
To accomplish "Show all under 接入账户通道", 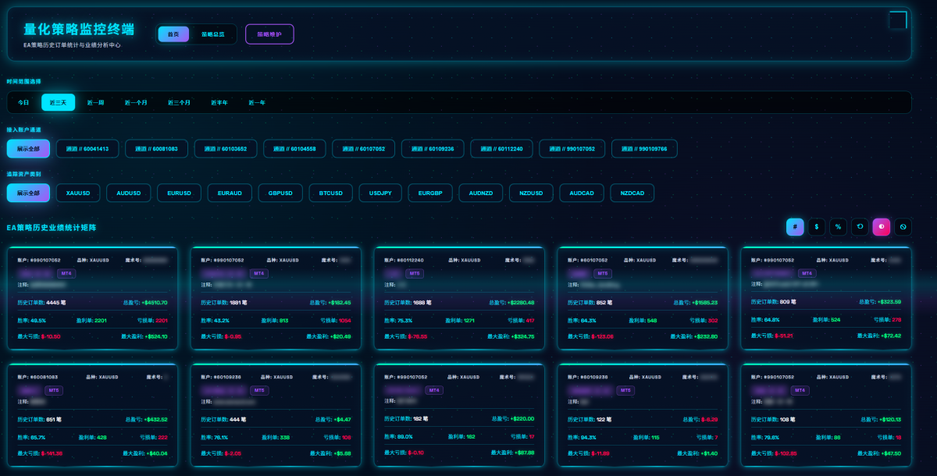I will click(x=28, y=148).
